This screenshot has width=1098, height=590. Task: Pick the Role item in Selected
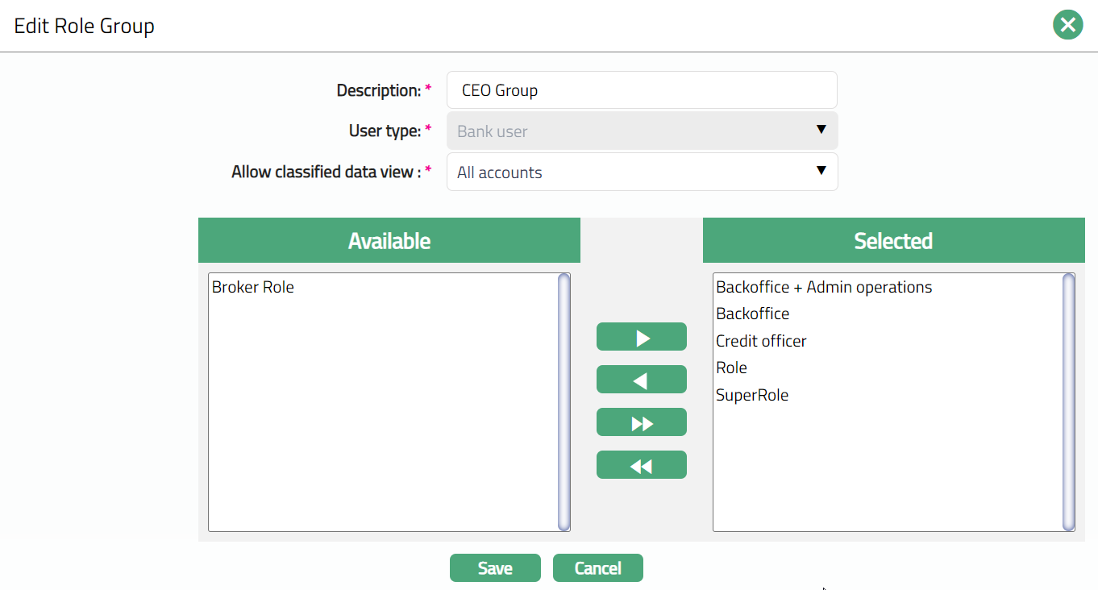pos(731,368)
